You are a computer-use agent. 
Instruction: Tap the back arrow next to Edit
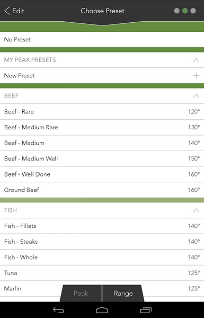point(7,11)
